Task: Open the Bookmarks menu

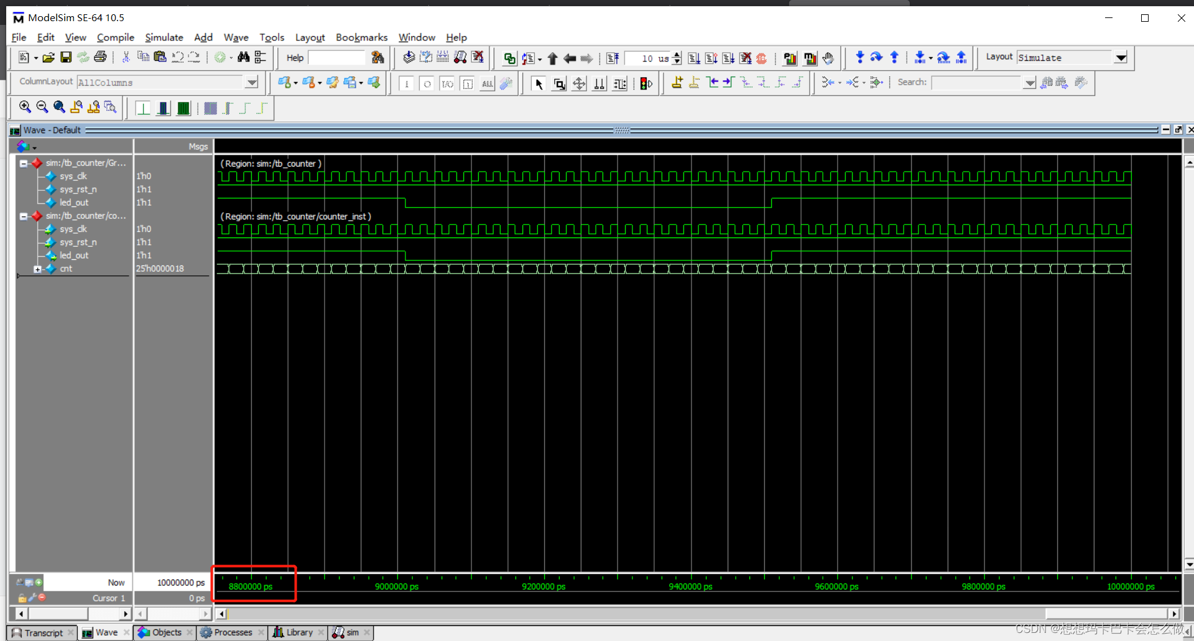Action: pos(361,37)
